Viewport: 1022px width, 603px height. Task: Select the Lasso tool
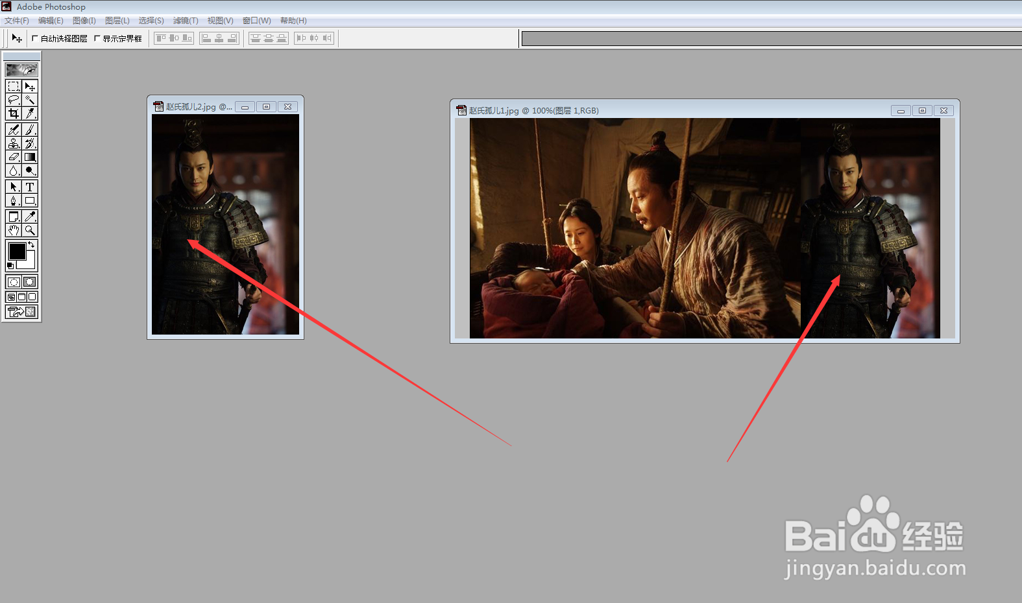pos(14,100)
